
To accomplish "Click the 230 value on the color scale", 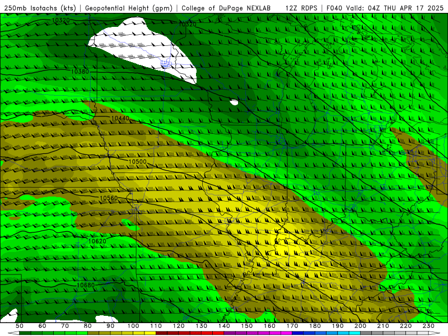I will [x=428, y=326].
